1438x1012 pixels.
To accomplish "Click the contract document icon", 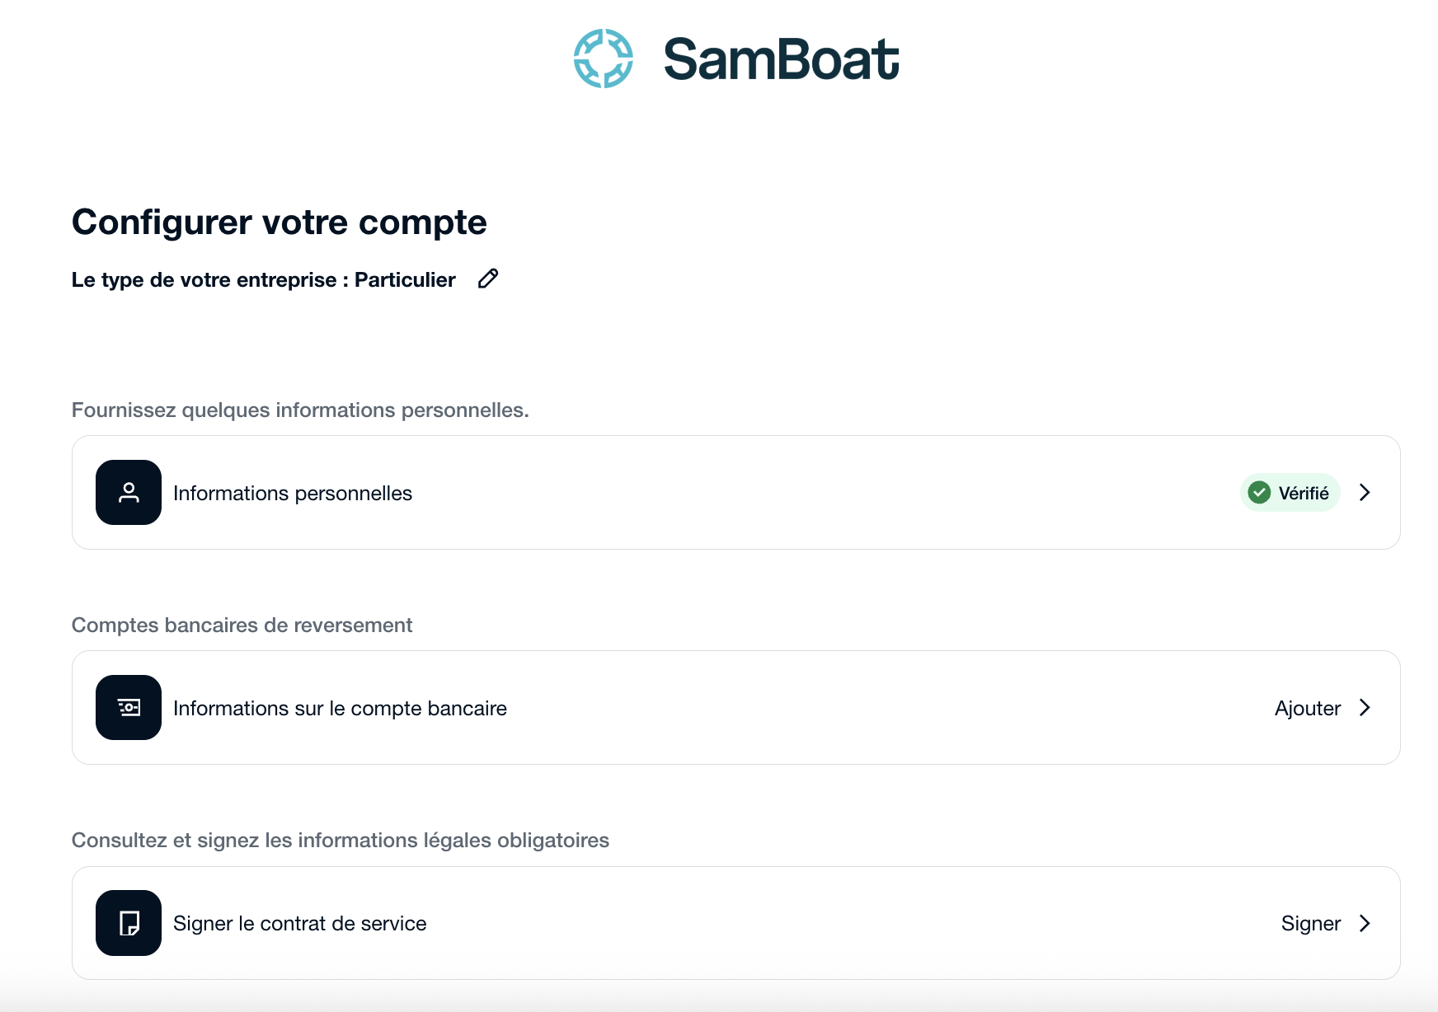I will point(129,923).
